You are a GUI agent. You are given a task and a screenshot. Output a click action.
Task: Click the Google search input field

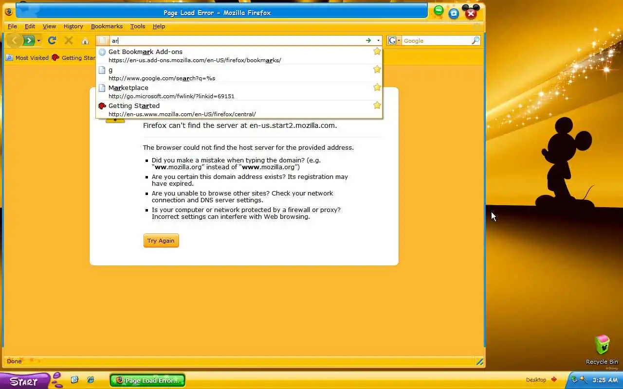click(436, 41)
